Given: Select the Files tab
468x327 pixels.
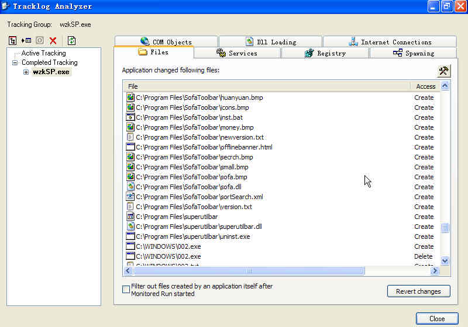Looking at the screenshot, I should 154,53.
